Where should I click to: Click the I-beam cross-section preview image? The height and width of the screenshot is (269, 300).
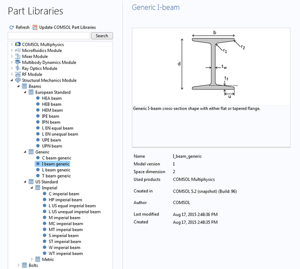tap(211, 67)
